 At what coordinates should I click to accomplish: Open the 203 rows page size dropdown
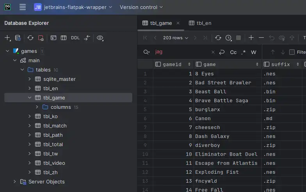point(176,38)
